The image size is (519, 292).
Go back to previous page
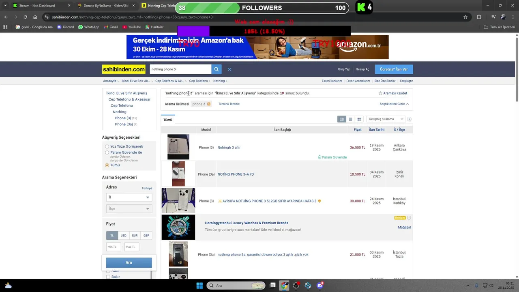pos(6,17)
